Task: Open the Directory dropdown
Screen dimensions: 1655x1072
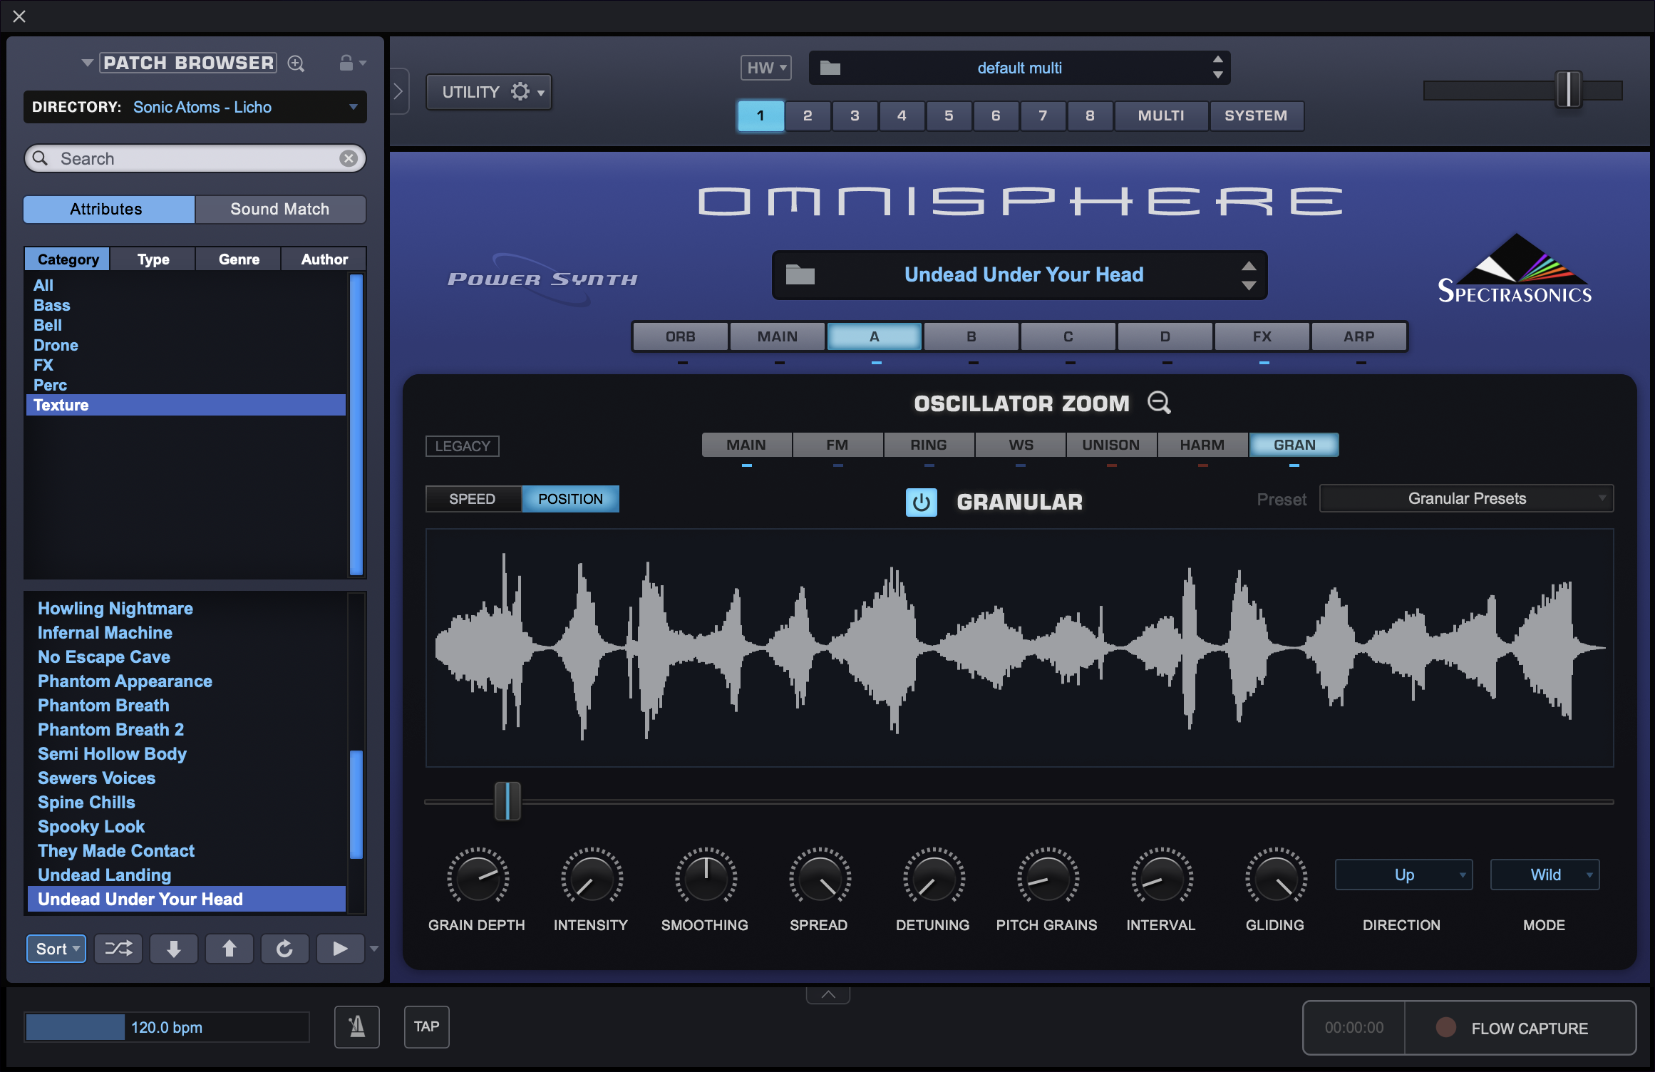Action: point(195,107)
